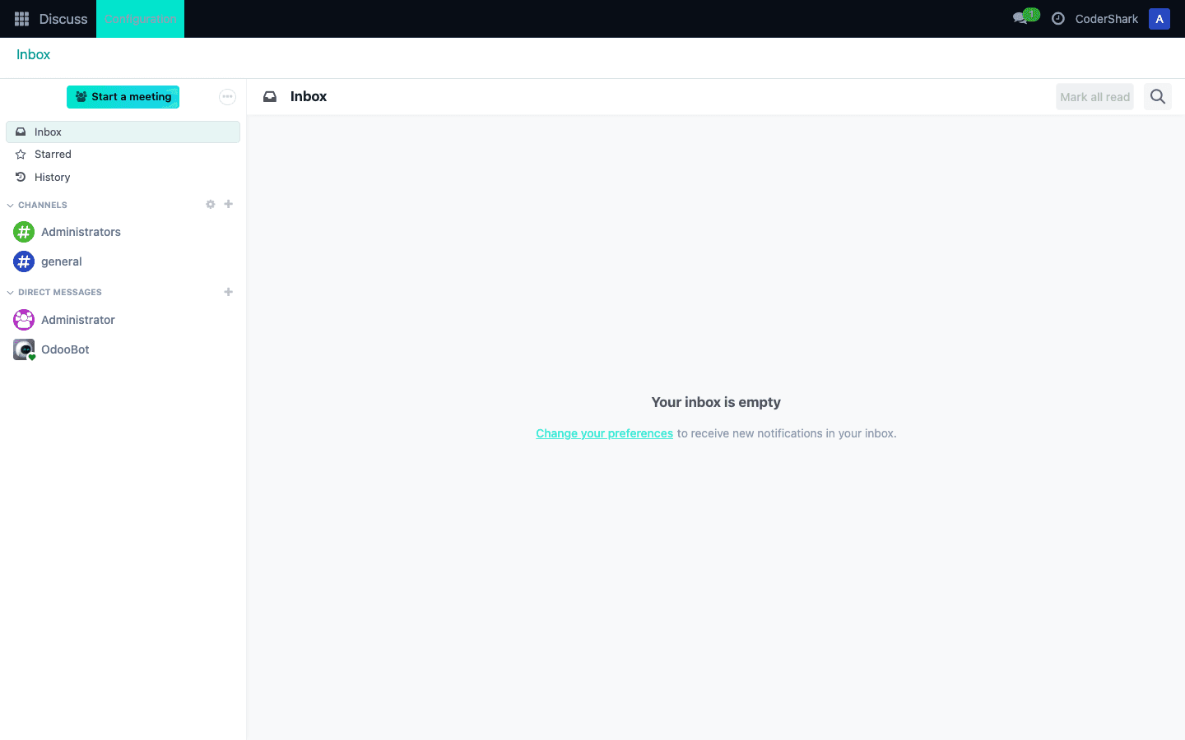Viewport: 1185px width, 740px height.
Task: Open the activities clock icon
Action: [x=1058, y=19]
